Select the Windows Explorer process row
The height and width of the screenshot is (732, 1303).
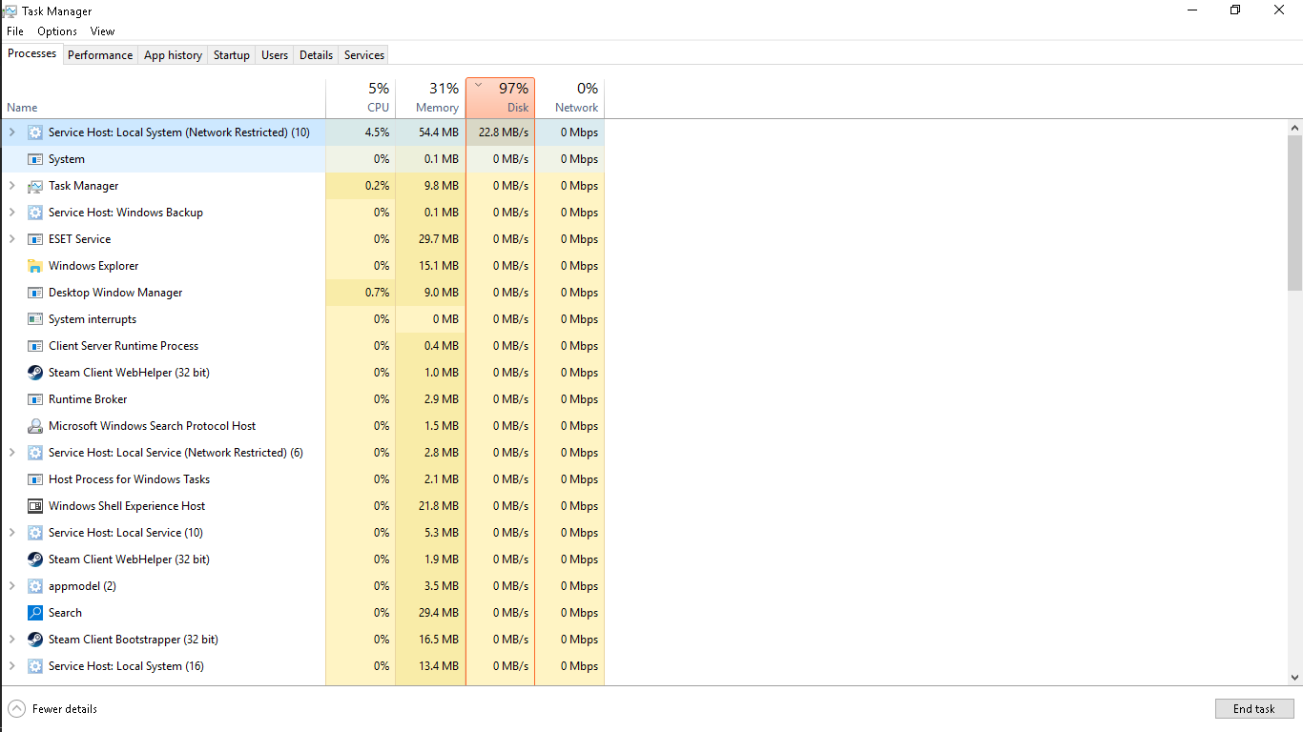tap(303, 266)
